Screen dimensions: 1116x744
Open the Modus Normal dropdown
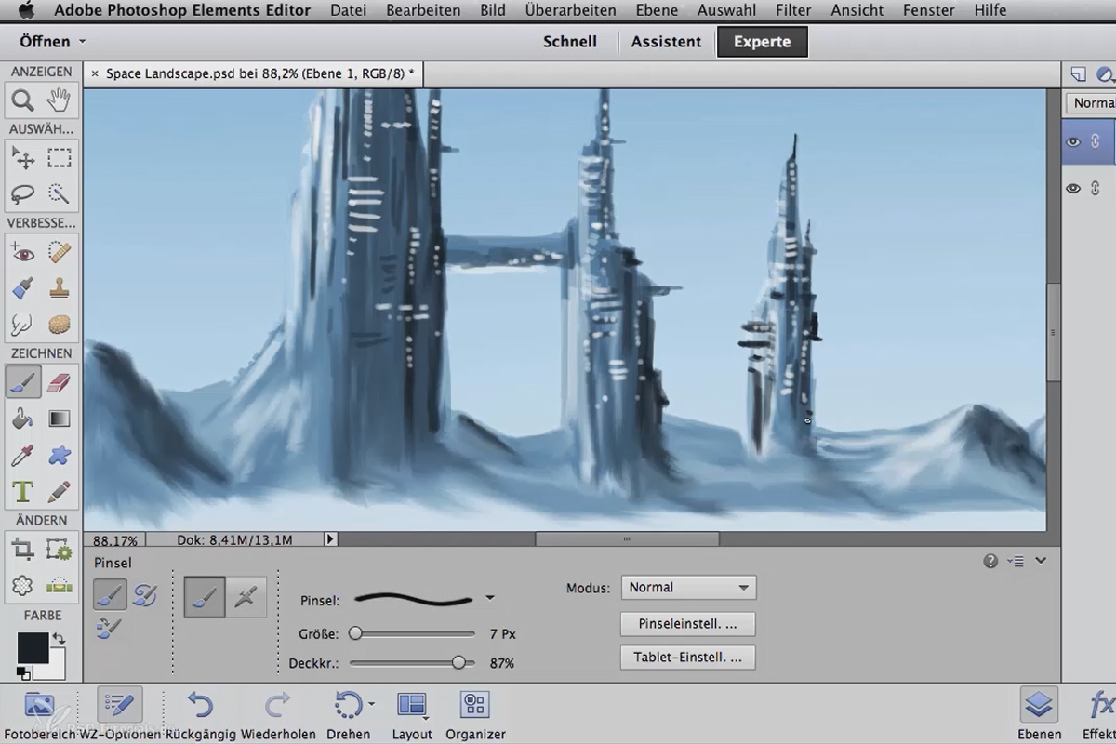[x=688, y=588]
